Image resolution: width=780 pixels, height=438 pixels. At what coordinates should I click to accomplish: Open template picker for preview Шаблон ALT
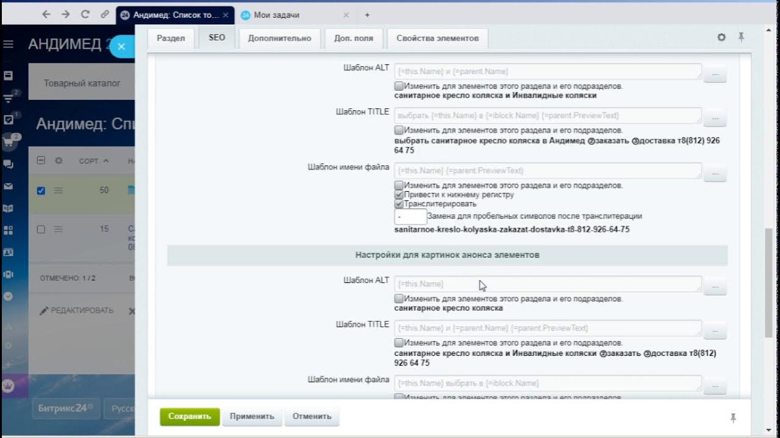click(x=715, y=287)
